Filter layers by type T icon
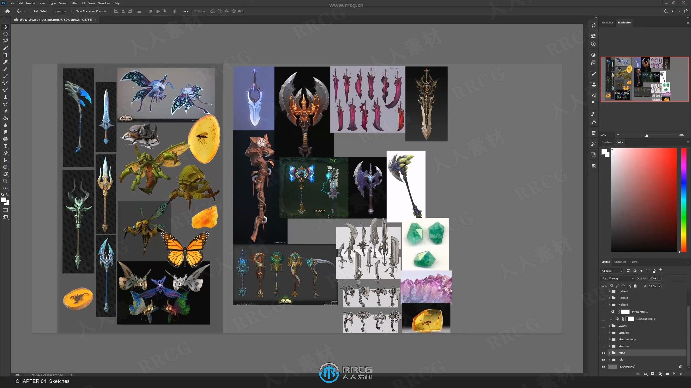Image resolution: width=691 pixels, height=388 pixels. tap(641, 271)
